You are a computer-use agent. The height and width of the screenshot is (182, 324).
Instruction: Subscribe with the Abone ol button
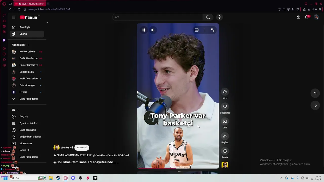pos(82,148)
